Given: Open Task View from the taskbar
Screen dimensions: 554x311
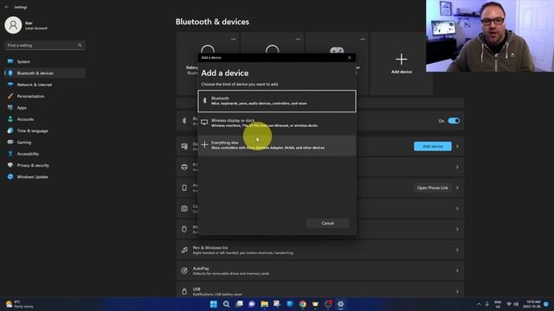Looking at the screenshot, I should (239, 304).
